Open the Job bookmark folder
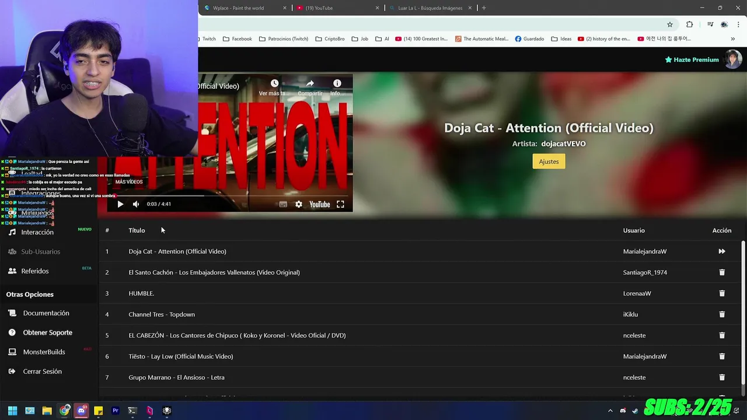Screen dimensions: 747x420 (x=359, y=39)
